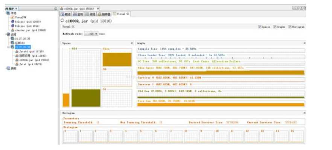Click the Desired Survivor Size value
The width and height of the screenshot is (332, 150).
232,122
